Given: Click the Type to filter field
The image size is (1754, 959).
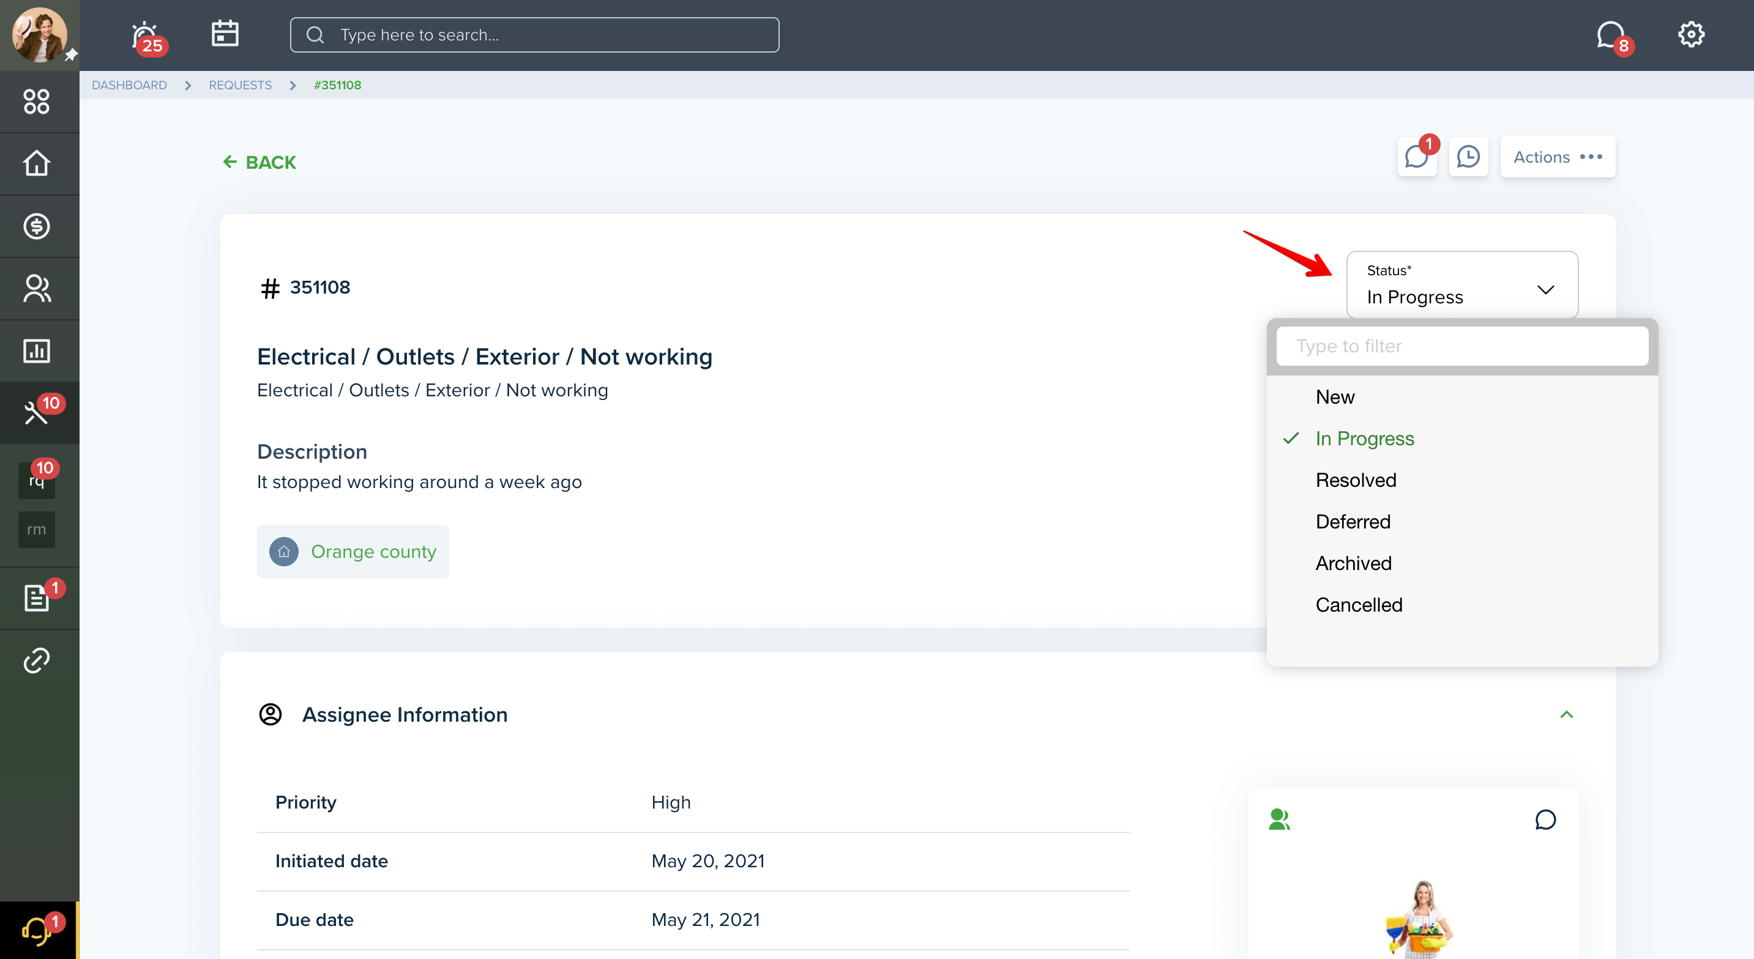Looking at the screenshot, I should (1463, 346).
